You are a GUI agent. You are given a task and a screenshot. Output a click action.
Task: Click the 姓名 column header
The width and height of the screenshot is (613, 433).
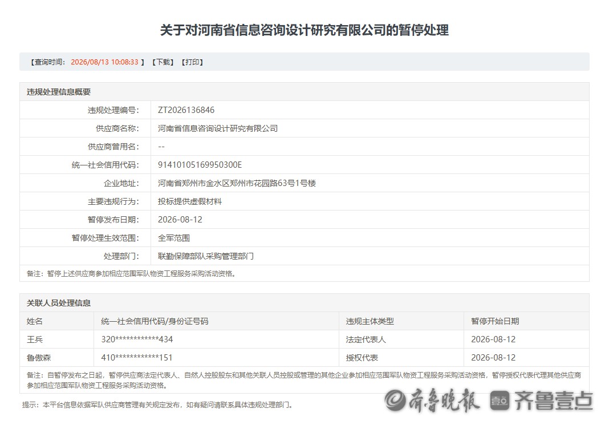(34, 321)
